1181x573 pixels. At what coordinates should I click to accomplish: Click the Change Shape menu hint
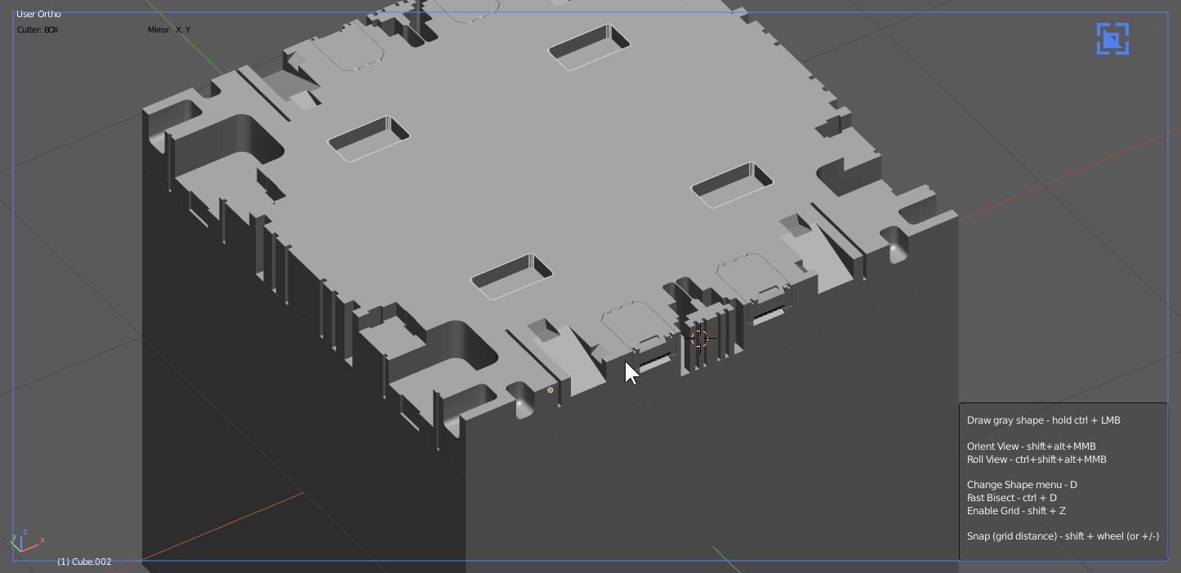[x=1022, y=485]
